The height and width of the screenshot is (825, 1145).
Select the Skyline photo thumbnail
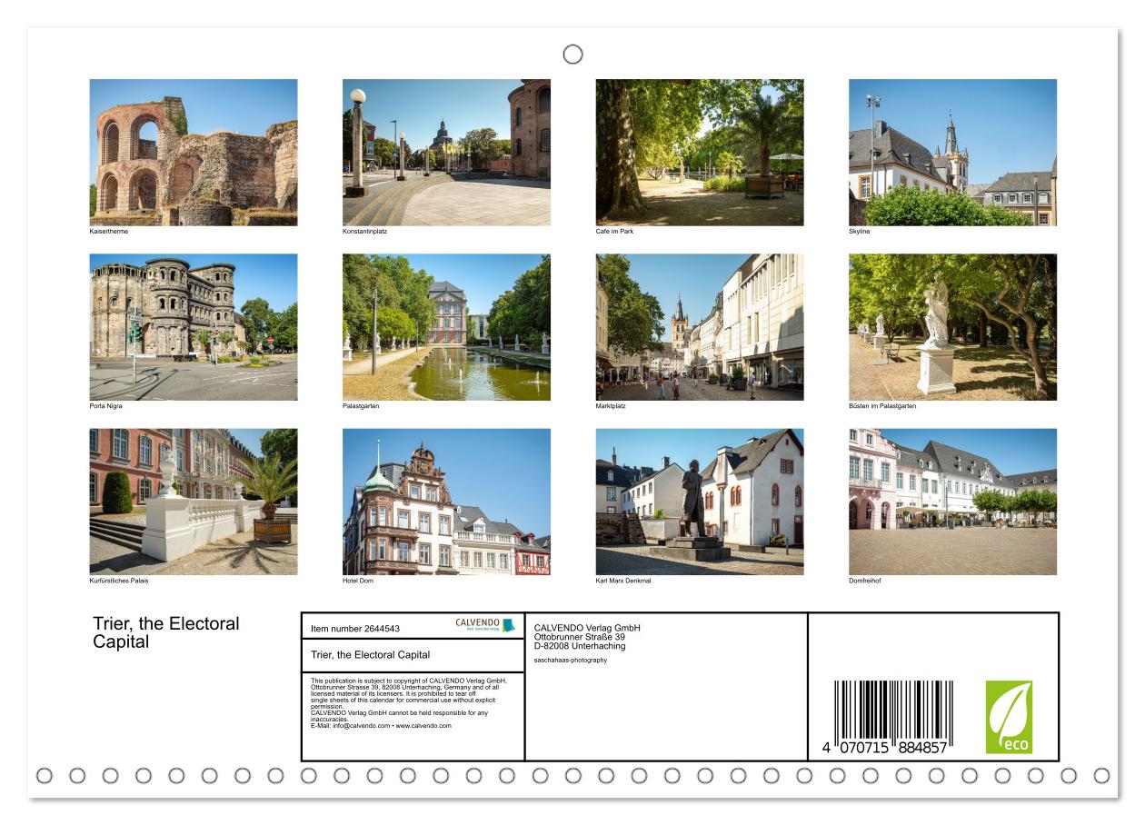coord(953,153)
